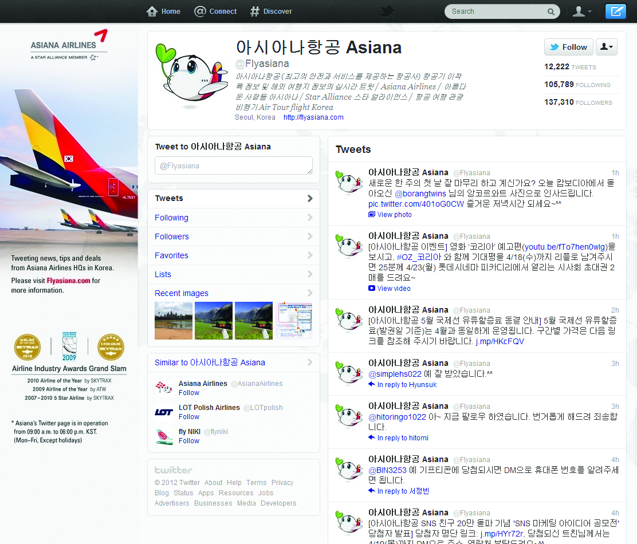The image size is (637, 544).
Task: Compose a new tweet with blue button
Action: pyautogui.click(x=615, y=11)
